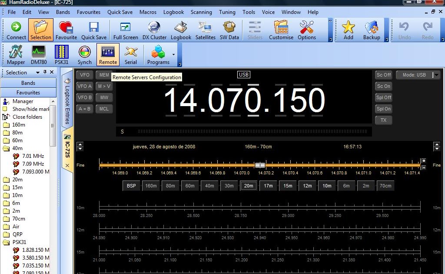This screenshot has width=445, height=274.
Task: Click the VFO A button
Action: 84,86
